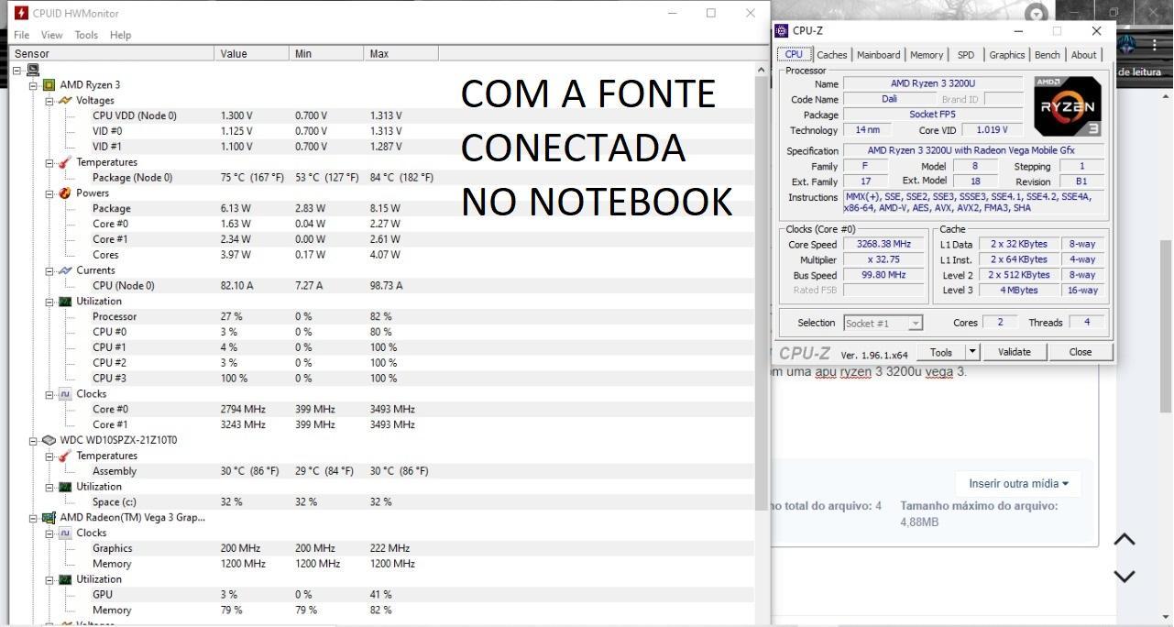1174x627 pixels.
Task: Click the HWMonitor title bar app icon
Action: [x=20, y=13]
